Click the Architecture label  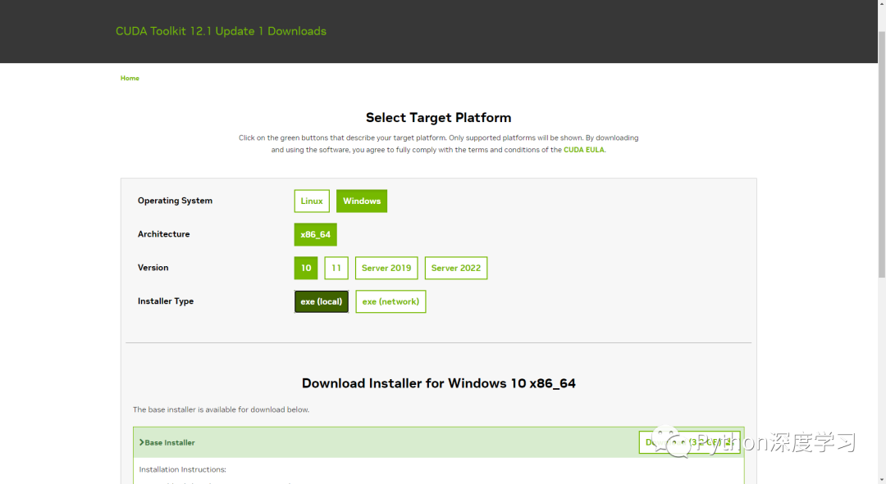(x=164, y=233)
